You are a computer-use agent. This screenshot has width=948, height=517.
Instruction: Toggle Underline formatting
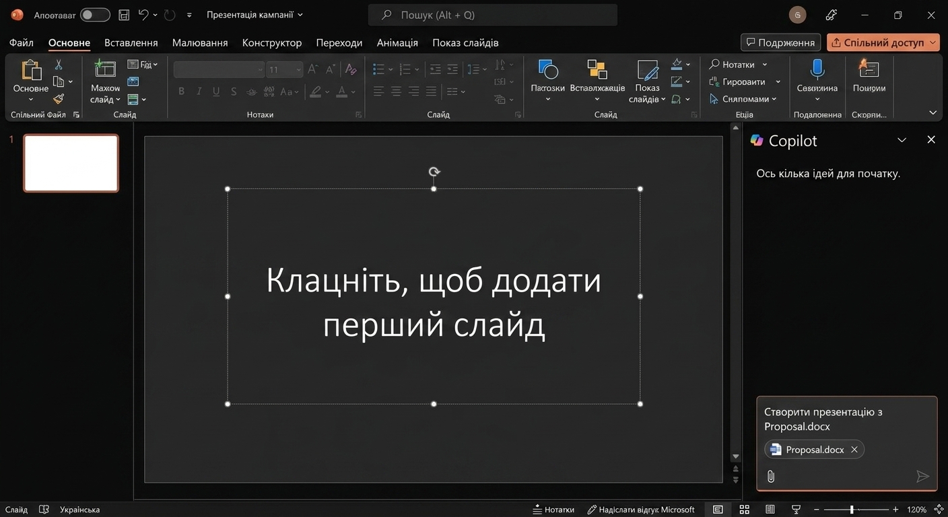[216, 92]
